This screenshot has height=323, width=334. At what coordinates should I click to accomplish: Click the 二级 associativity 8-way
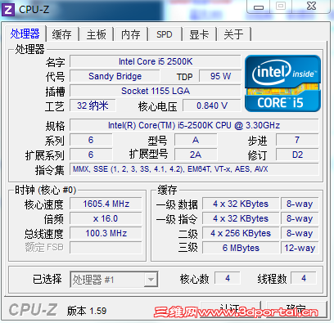(300, 233)
